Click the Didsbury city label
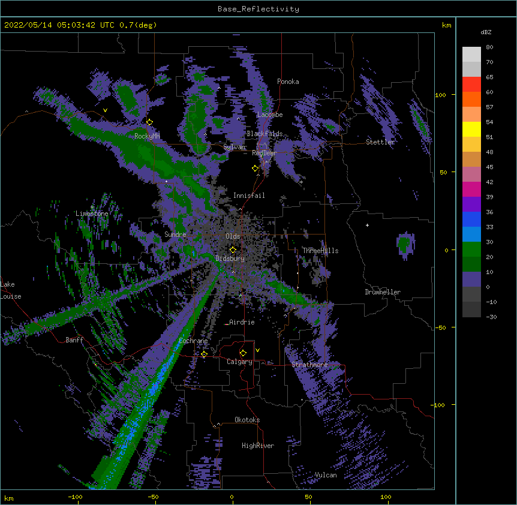 coord(230,258)
